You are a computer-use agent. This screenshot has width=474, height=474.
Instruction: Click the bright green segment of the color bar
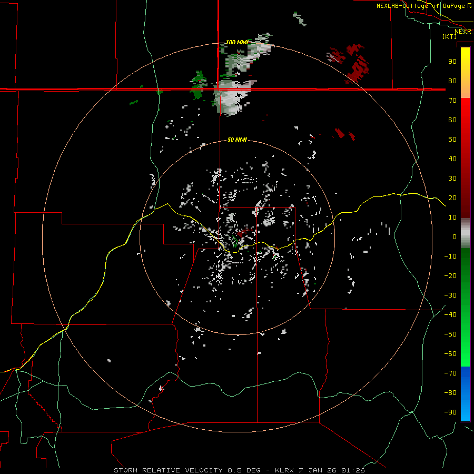tap(465, 307)
